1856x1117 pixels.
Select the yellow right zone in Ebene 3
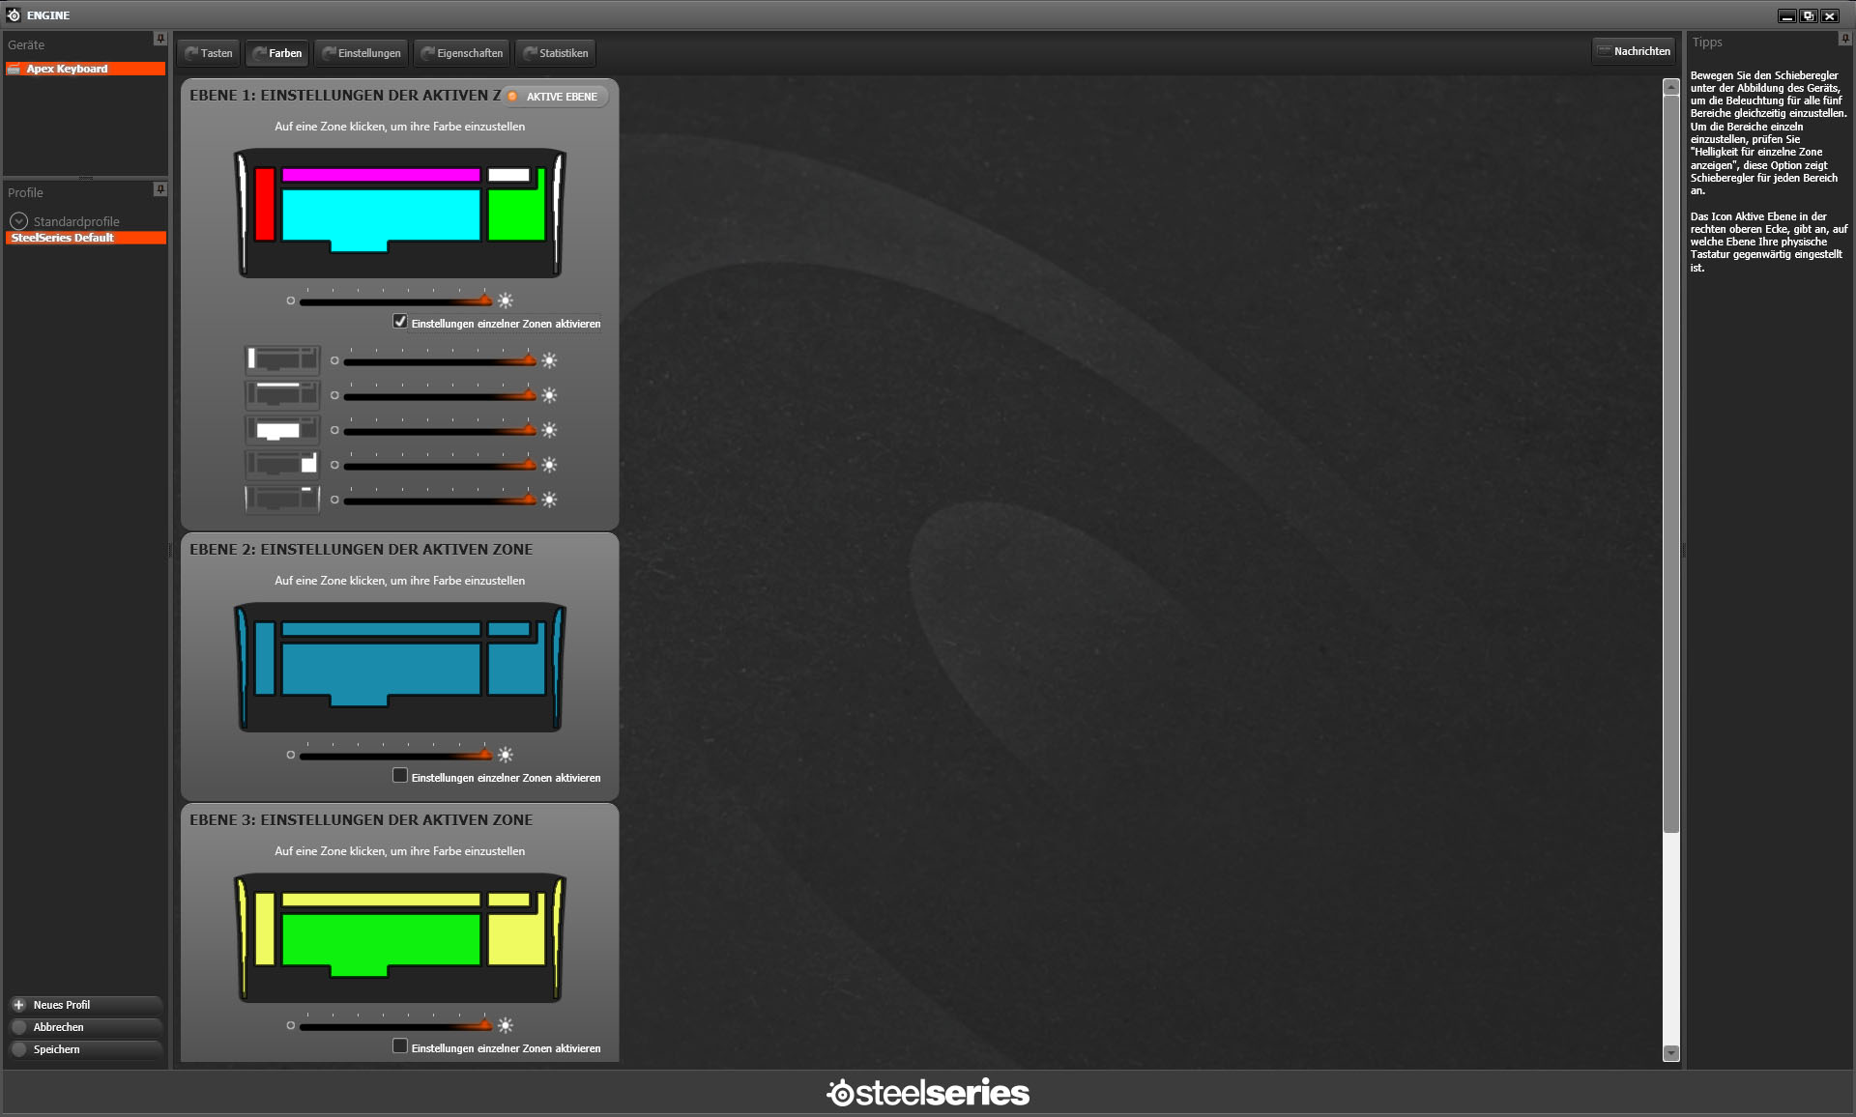(517, 939)
